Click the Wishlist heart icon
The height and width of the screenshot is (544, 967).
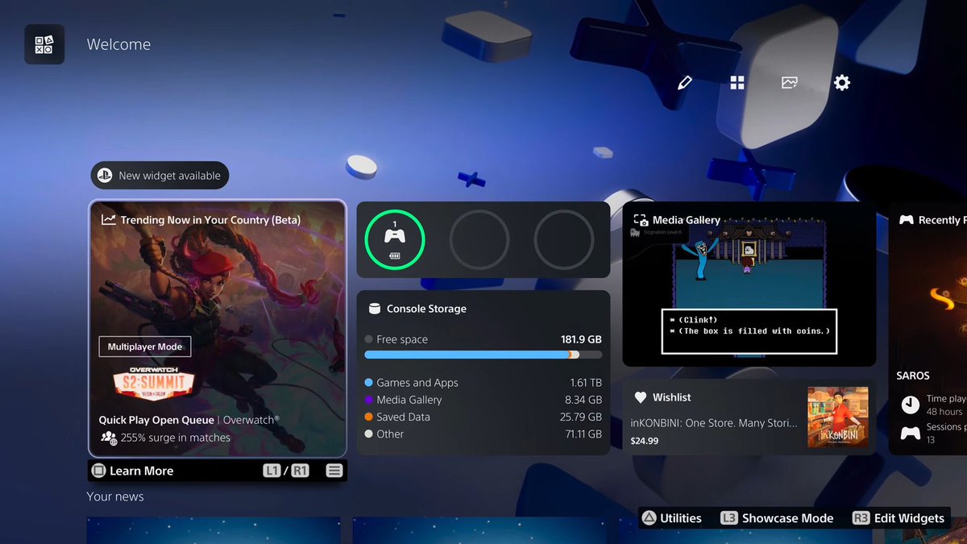point(641,397)
